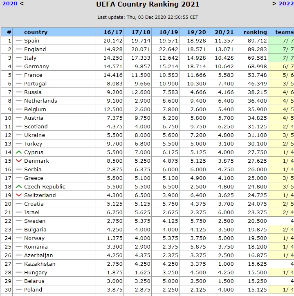Select the 'Turkey' country cell
The image size is (294, 296).
[59, 144]
